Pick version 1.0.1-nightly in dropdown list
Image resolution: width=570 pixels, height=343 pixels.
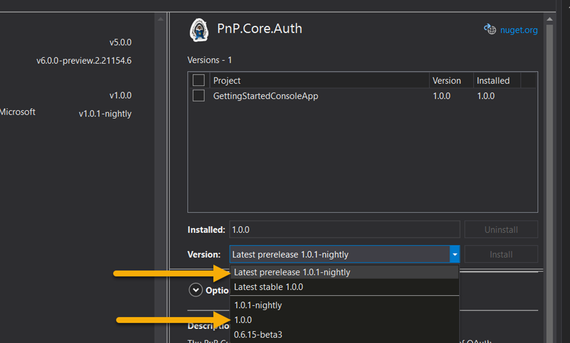(x=258, y=305)
